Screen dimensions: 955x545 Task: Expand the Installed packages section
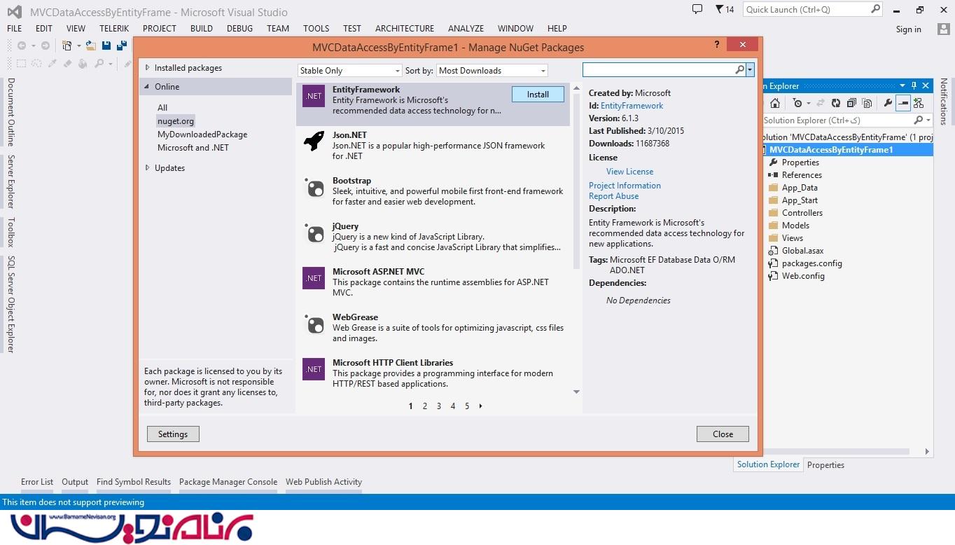[x=148, y=68]
